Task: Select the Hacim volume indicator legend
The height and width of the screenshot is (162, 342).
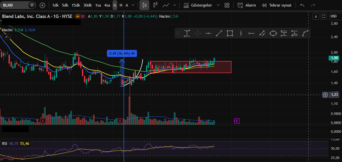Action: [x=7, y=30]
